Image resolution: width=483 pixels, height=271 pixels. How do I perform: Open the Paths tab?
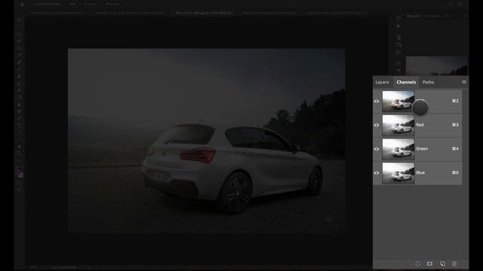coord(428,82)
